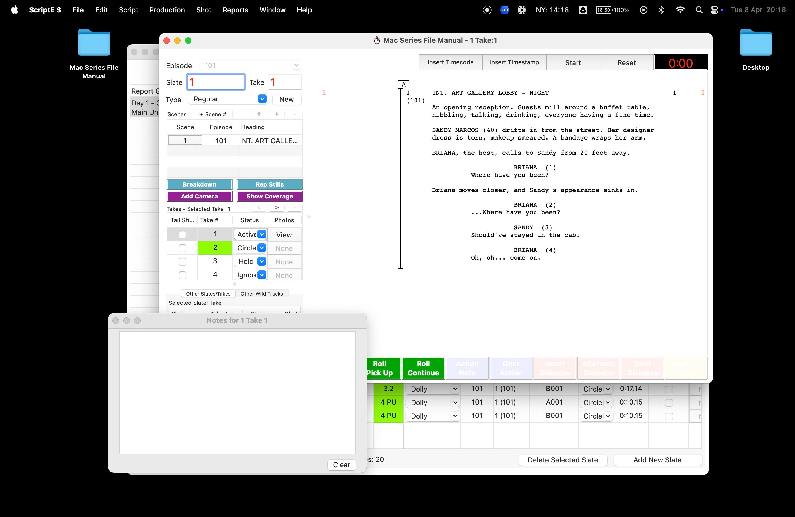Click the Bluetooth status icon
Image resolution: width=795 pixels, height=517 pixels.
[661, 10]
